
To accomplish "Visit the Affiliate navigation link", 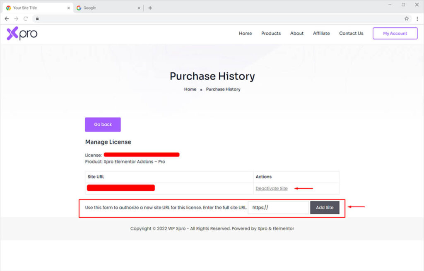I will coord(321,34).
